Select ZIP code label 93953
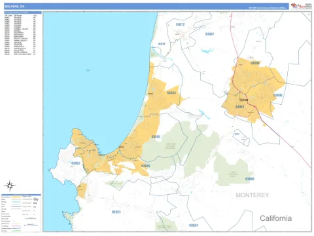Image resolution: width=314 pixels, height=236 pixels. coord(75,163)
